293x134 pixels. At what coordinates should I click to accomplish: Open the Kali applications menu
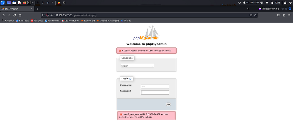tap(3, 3)
